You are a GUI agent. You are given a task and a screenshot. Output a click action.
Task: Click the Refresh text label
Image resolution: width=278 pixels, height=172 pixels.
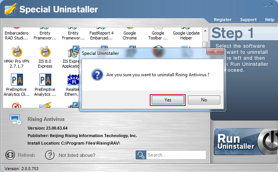point(26,155)
